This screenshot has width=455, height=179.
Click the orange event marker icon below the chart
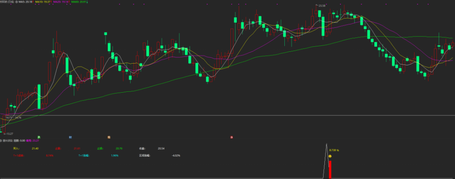click(x=109, y=137)
